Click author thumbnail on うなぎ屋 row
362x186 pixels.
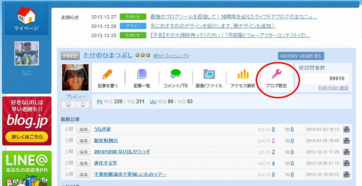[x=346, y=129]
